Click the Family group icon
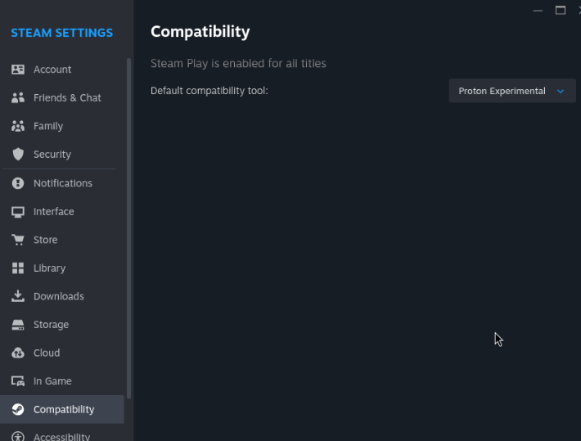581x441 pixels. [x=18, y=126]
